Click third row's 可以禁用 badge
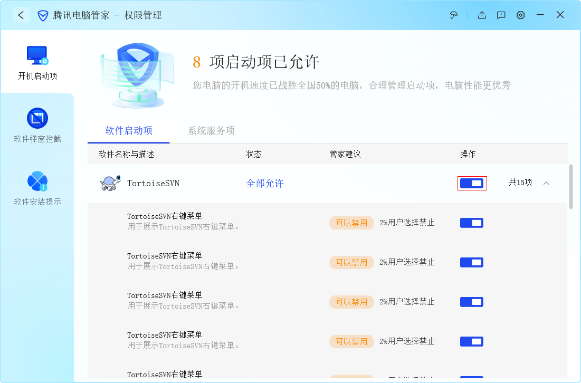Viewport: 581px width, 383px height. pyautogui.click(x=351, y=302)
